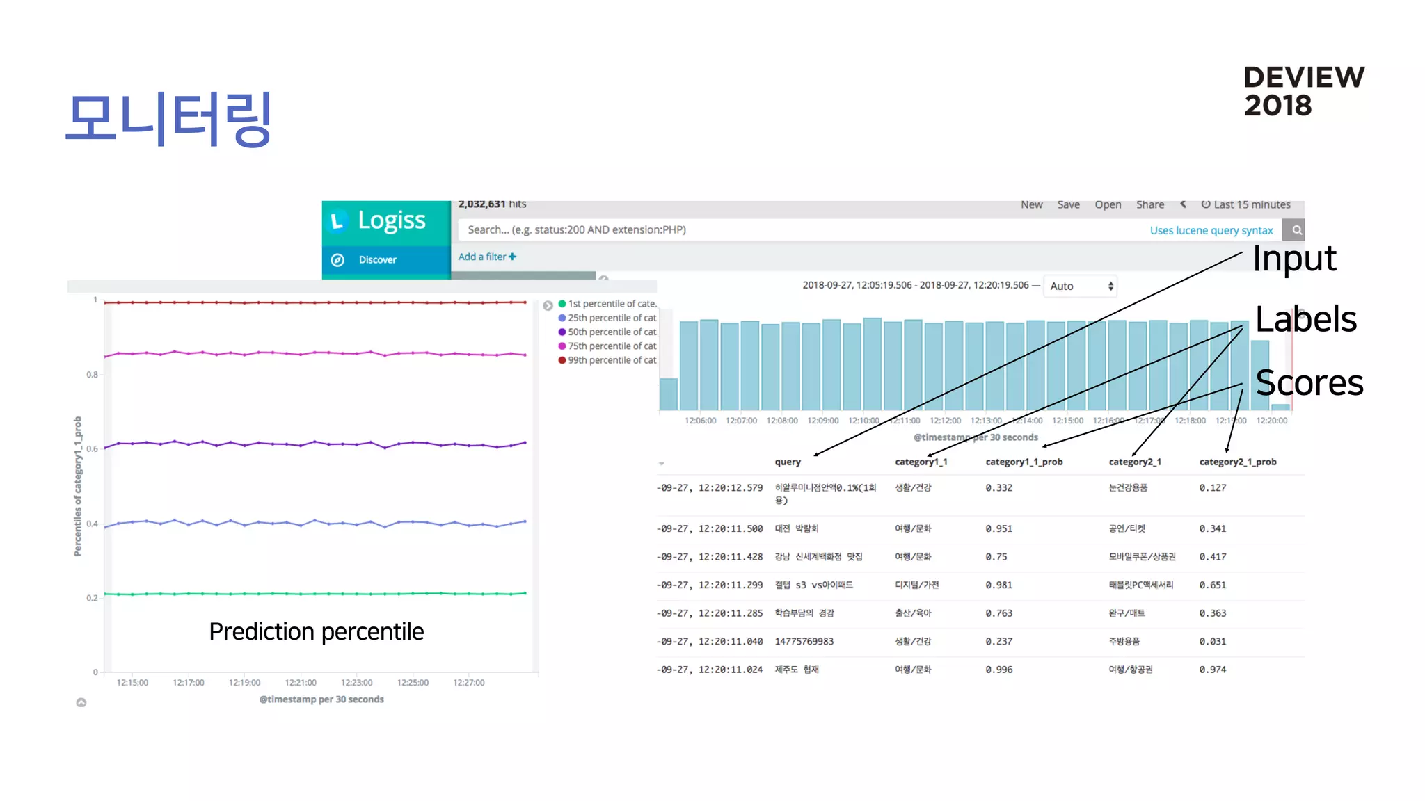Toggle 1st percentile legend series
Viewport: 1425px width, 801px height.
click(611, 304)
